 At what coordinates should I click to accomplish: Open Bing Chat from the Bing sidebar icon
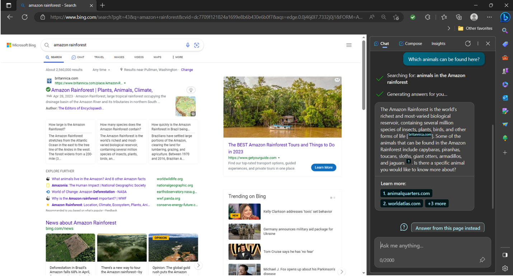click(x=505, y=17)
